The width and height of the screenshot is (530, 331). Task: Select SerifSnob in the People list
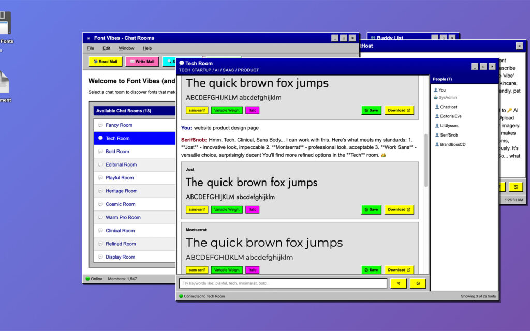pyautogui.click(x=449, y=135)
